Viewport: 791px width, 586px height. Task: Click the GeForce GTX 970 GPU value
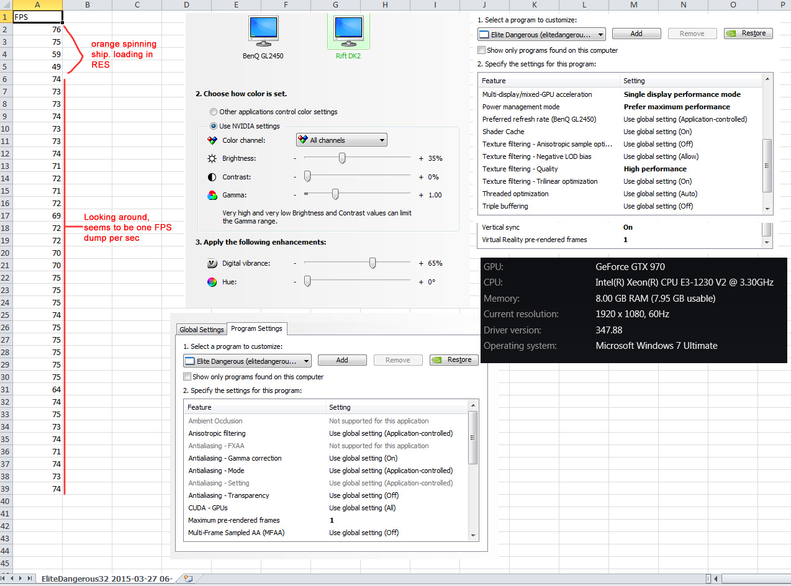pyautogui.click(x=630, y=267)
